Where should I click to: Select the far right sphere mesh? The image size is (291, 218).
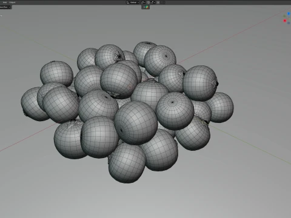(222, 107)
